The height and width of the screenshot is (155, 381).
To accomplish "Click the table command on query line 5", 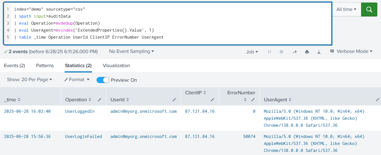I will (x=25, y=37).
